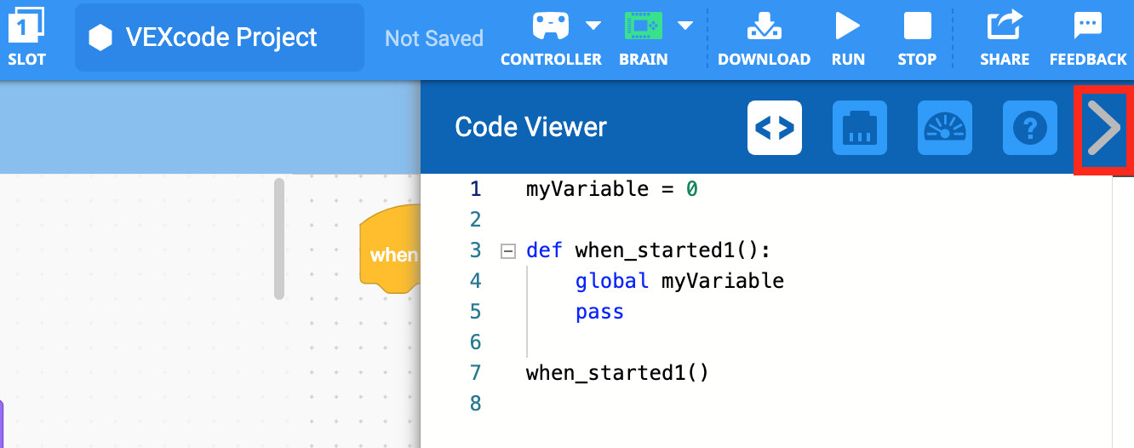Click the Not Saved status text
Viewport: 1134px width, 448px height.
434,38
